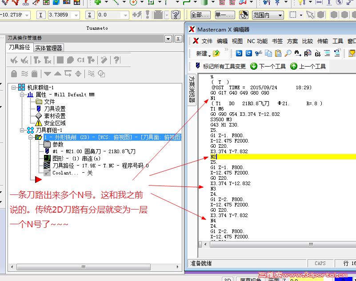Click High feed machining T-arrow icon
The height and width of the screenshot is (281, 356).
tap(91, 60)
